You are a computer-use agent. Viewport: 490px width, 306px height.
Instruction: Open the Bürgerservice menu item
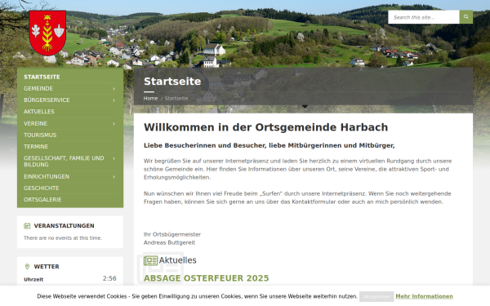tap(47, 100)
